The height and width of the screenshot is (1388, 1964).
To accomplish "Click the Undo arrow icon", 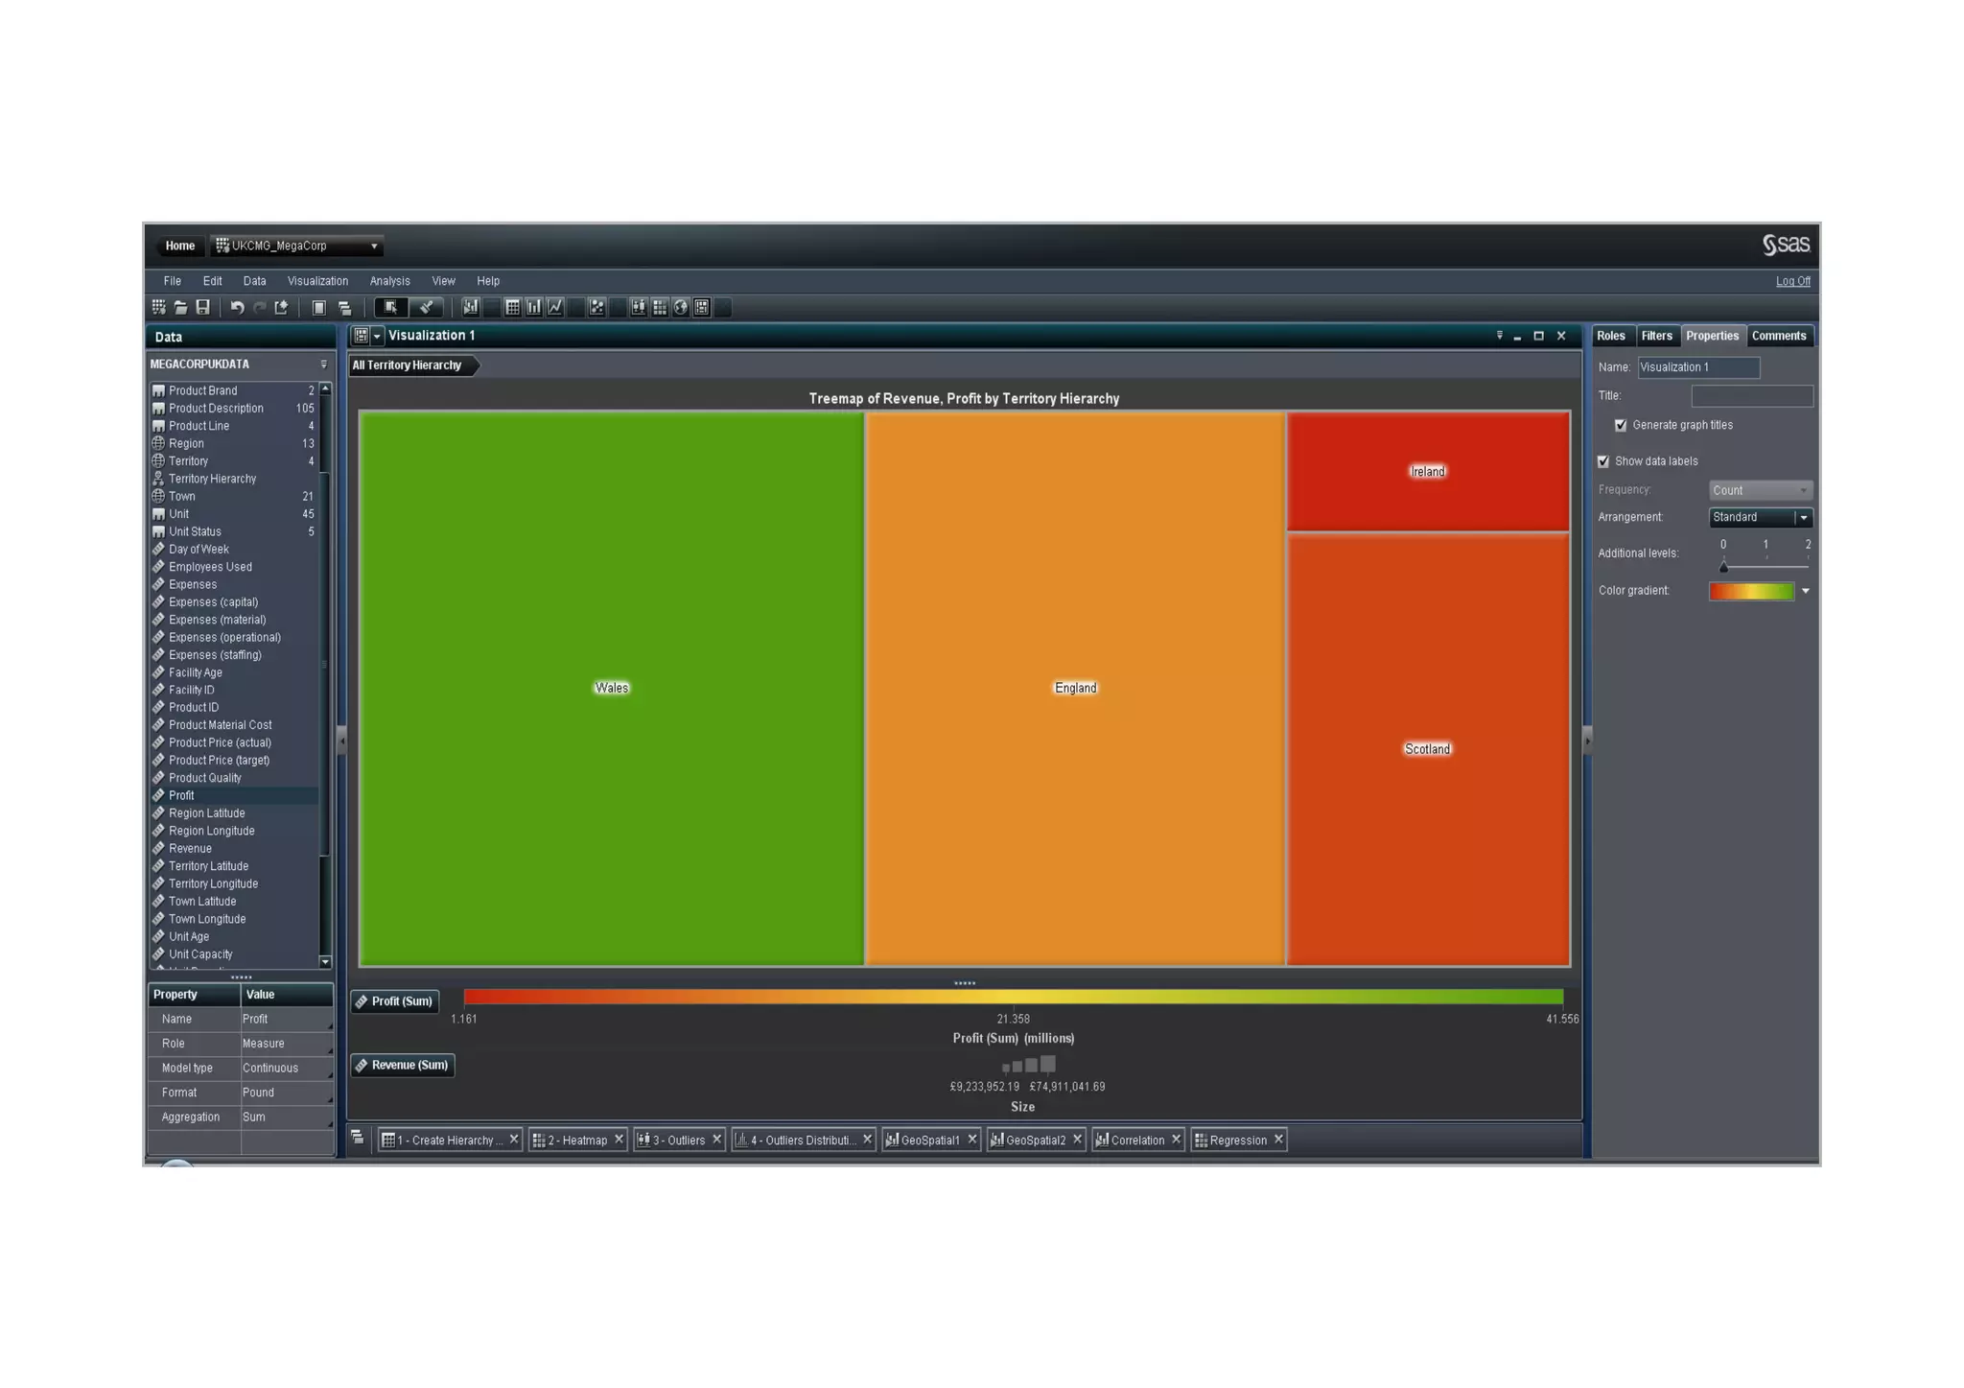I will point(237,308).
